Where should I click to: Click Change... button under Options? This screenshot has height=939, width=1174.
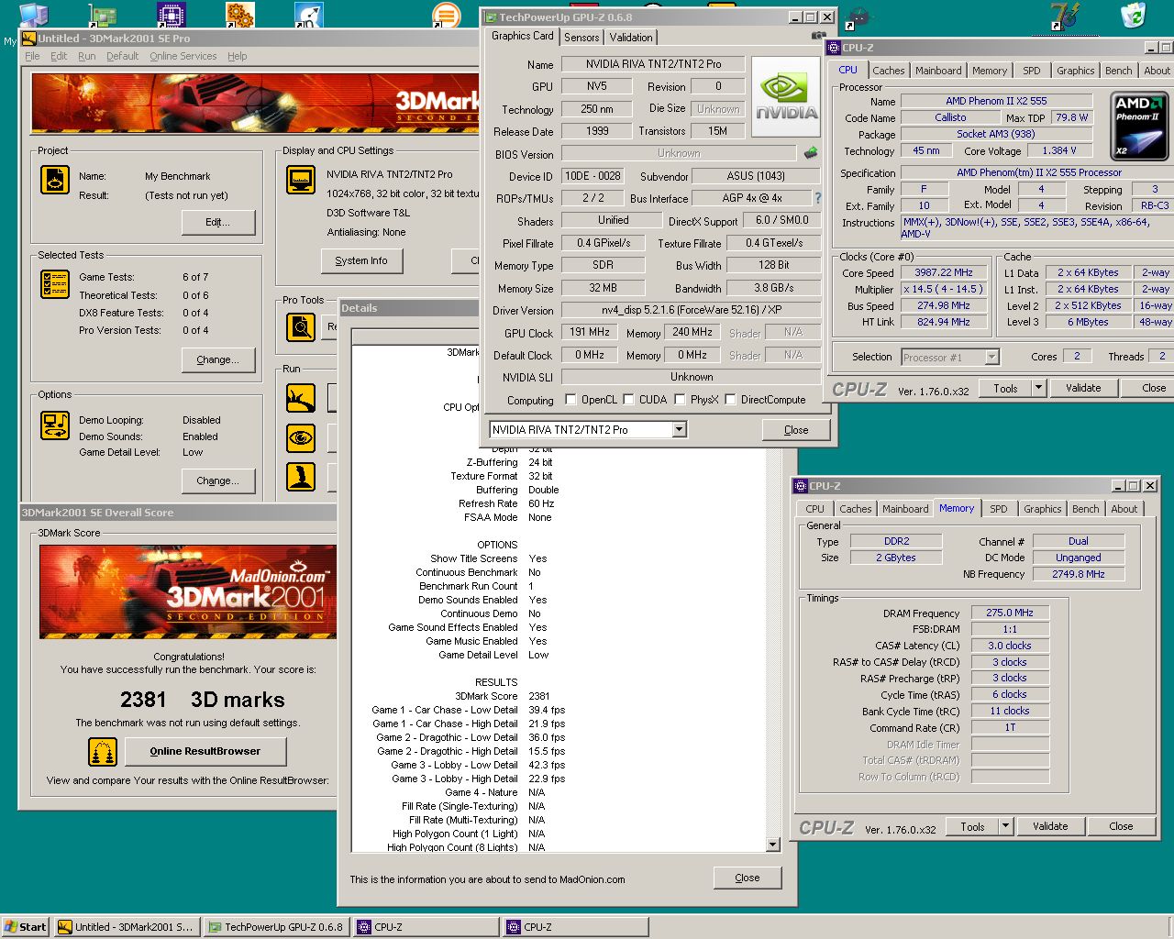click(217, 481)
